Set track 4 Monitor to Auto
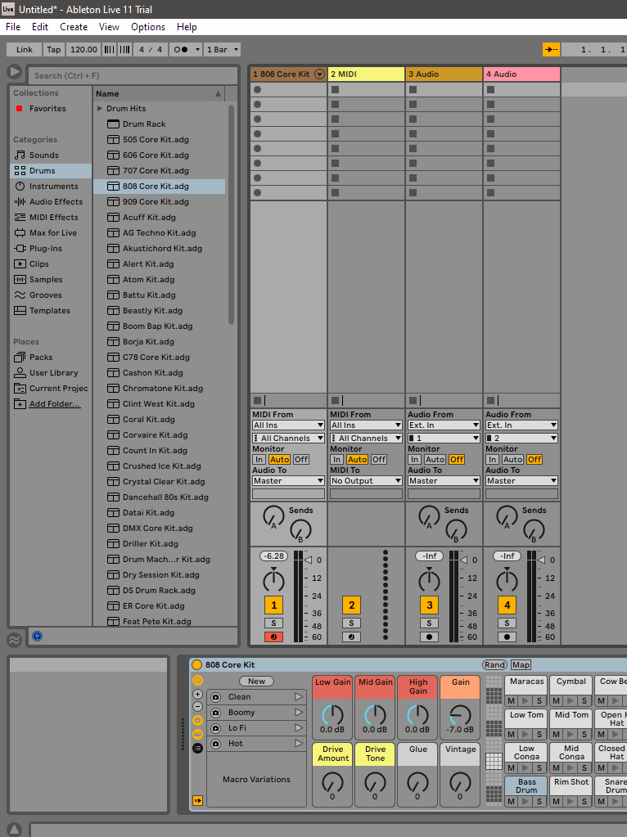Image resolution: width=627 pixels, height=837 pixels. [512, 460]
